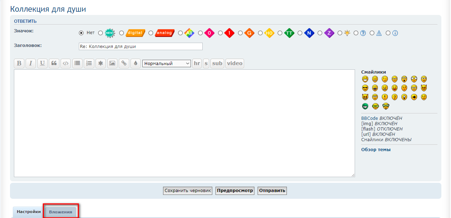The height and width of the screenshot is (218, 451).
Task: Select the "analog" topic icon radio option
Action: tap(151, 33)
